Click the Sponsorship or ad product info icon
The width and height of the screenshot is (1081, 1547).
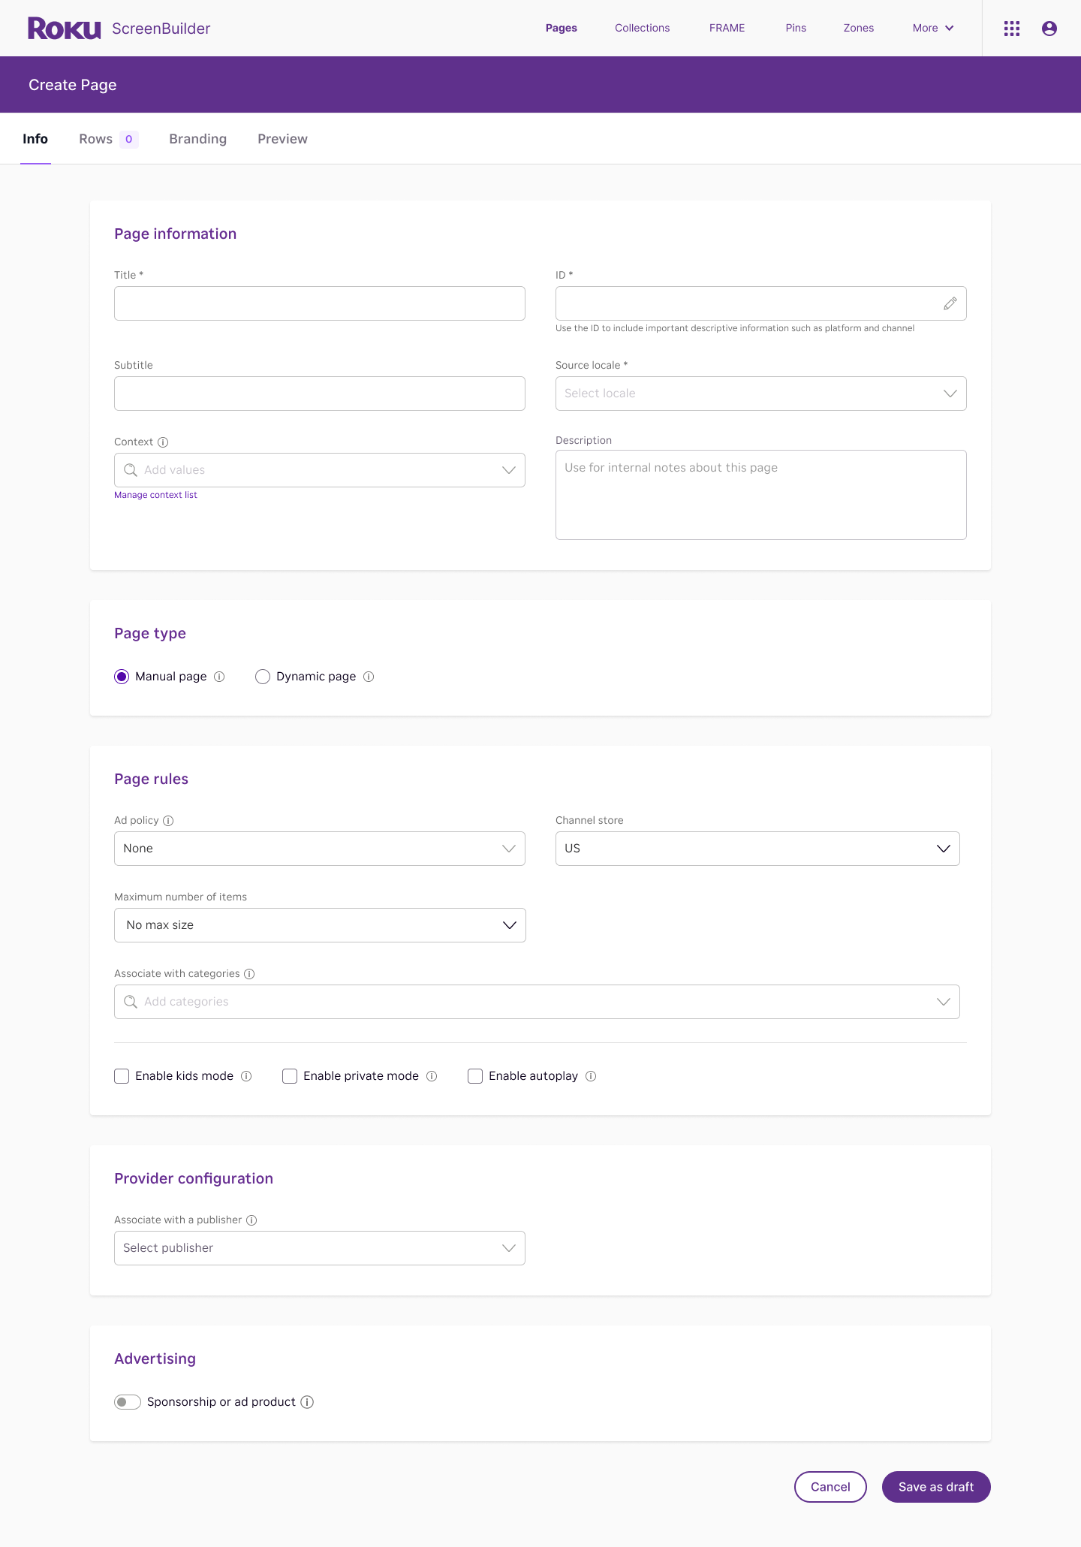(307, 1402)
